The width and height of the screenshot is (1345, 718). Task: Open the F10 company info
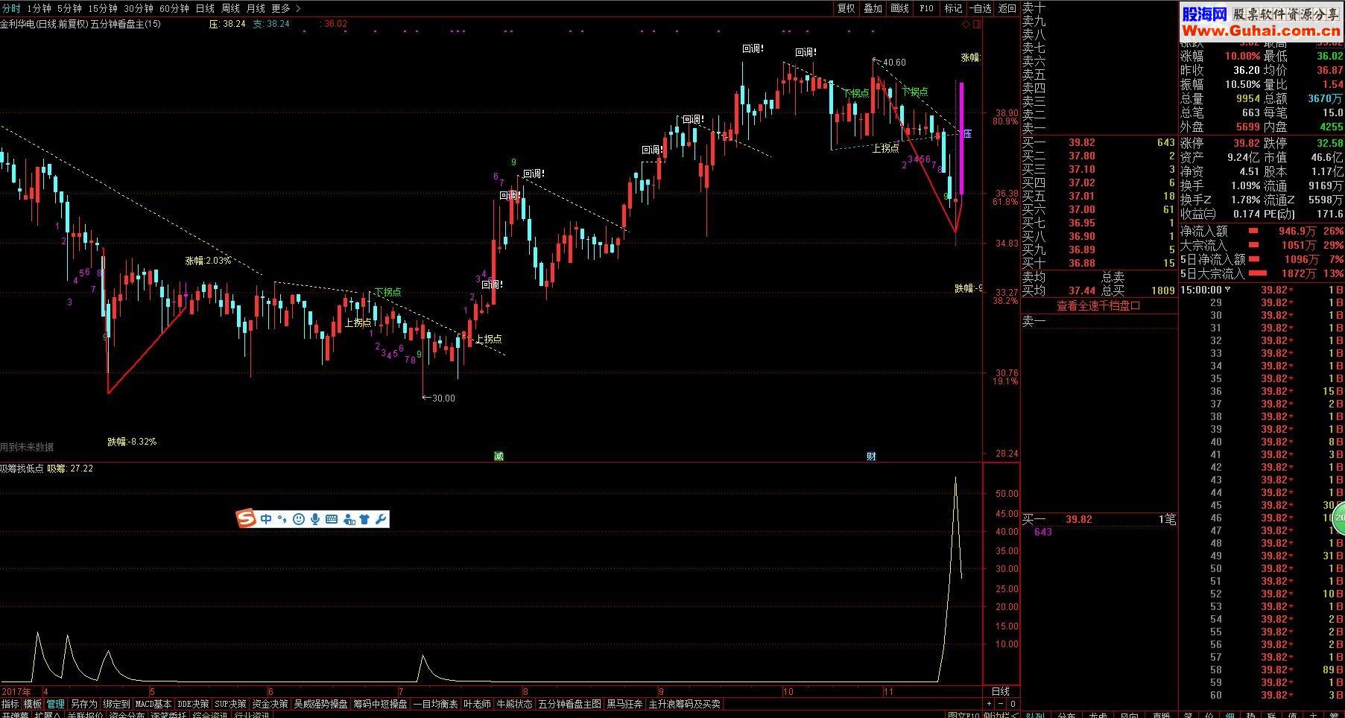pyautogui.click(x=926, y=8)
